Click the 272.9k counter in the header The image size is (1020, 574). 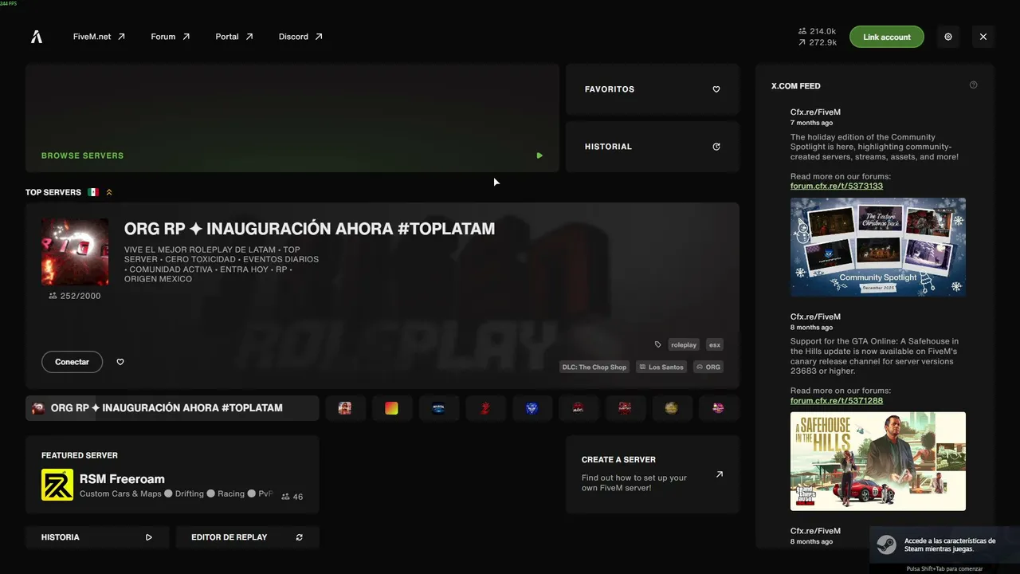tap(817, 42)
